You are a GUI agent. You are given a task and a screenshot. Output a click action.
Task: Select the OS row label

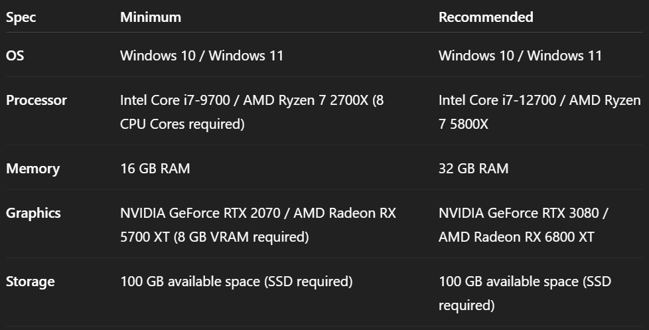click(x=15, y=56)
